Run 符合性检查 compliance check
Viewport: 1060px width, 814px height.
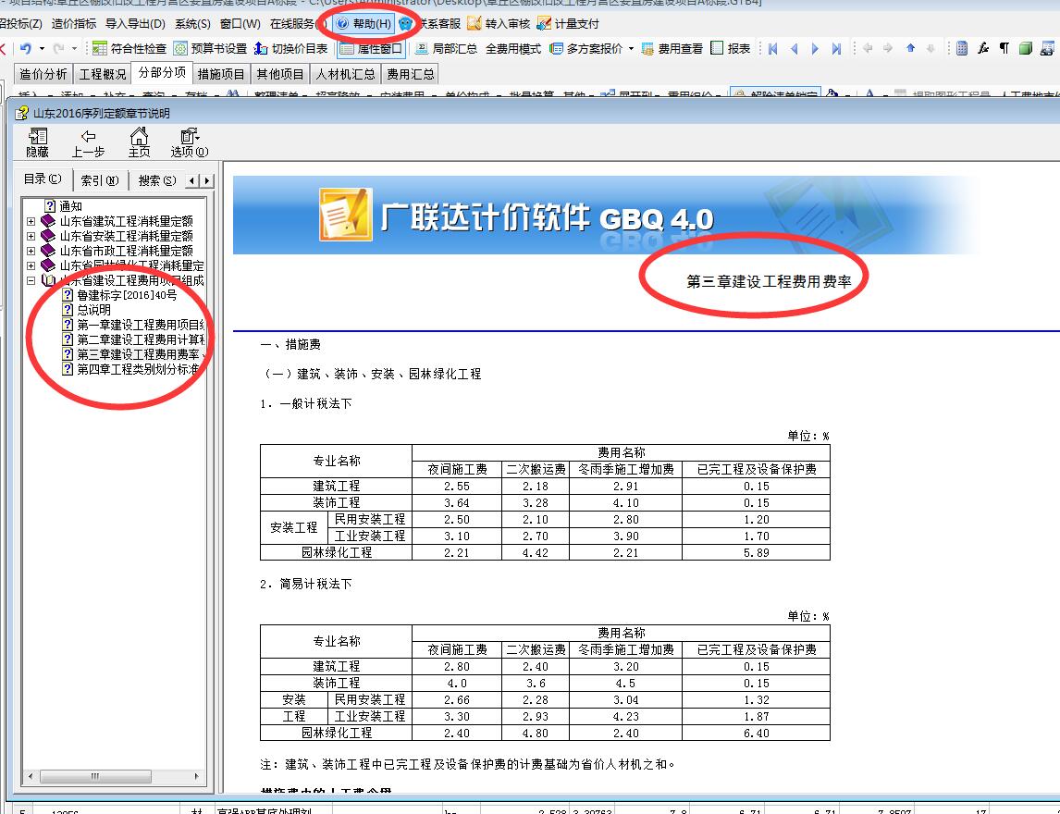(129, 49)
